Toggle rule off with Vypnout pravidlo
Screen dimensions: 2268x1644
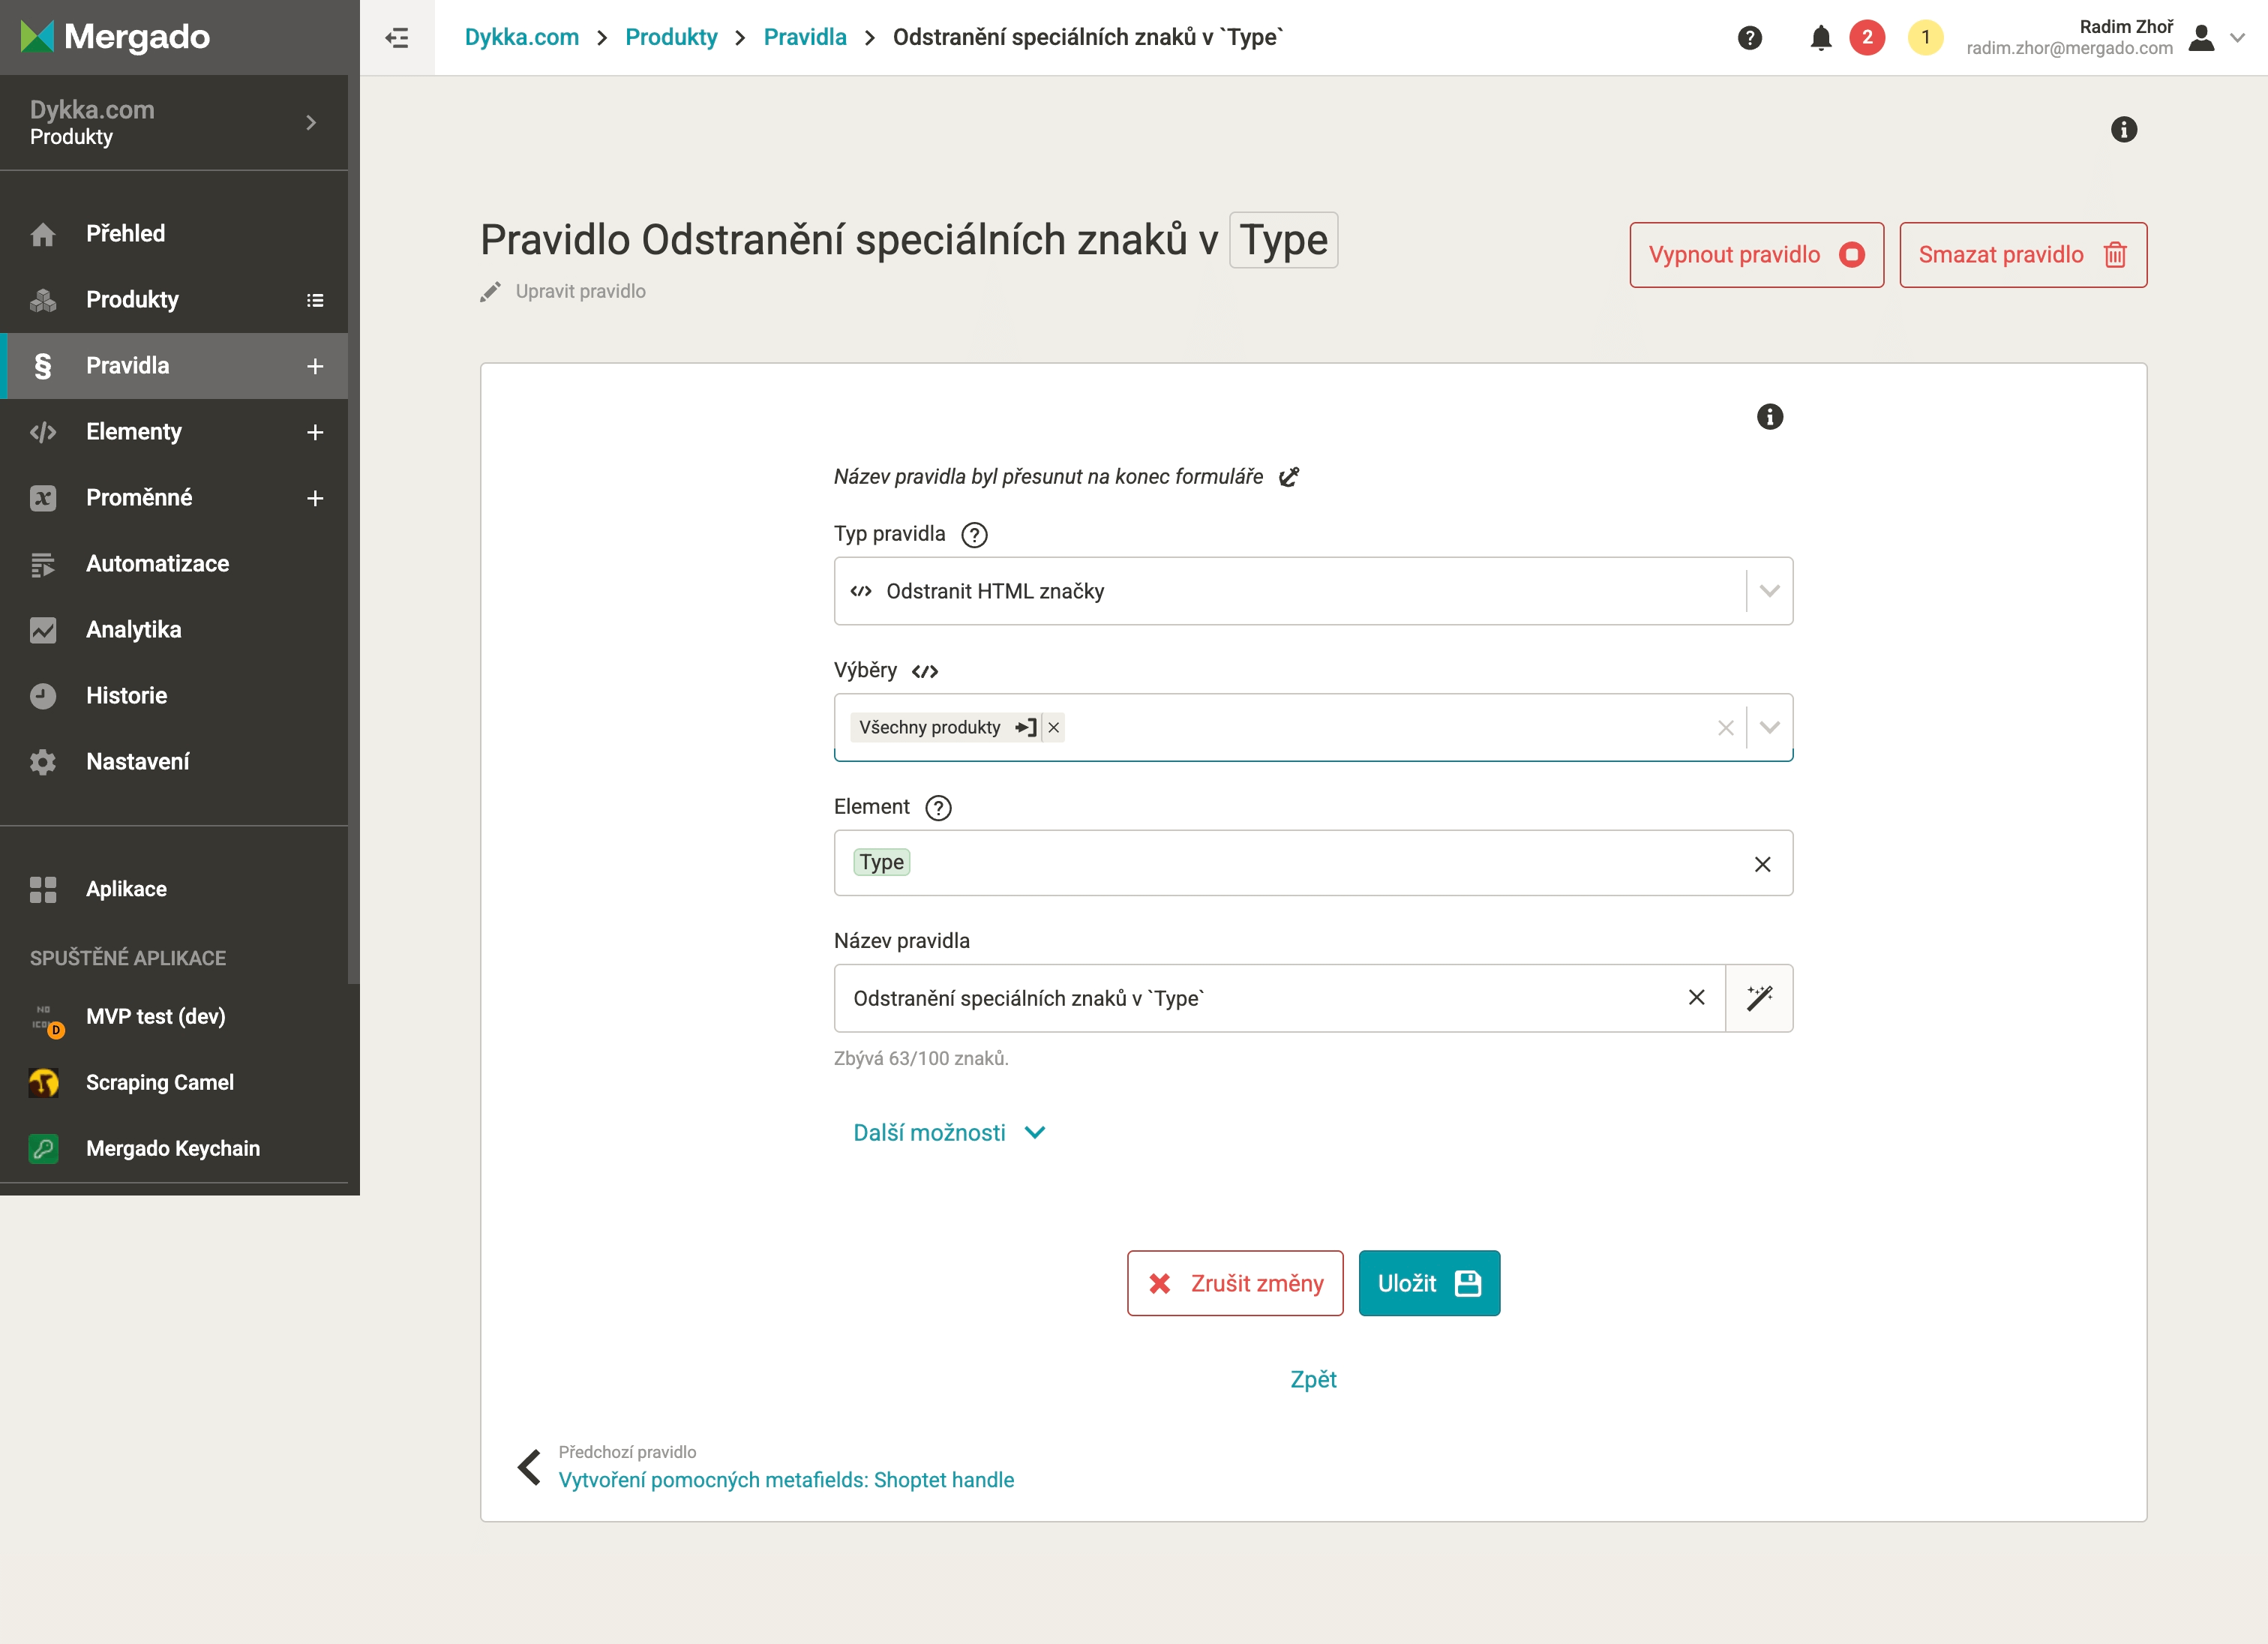(x=1756, y=255)
